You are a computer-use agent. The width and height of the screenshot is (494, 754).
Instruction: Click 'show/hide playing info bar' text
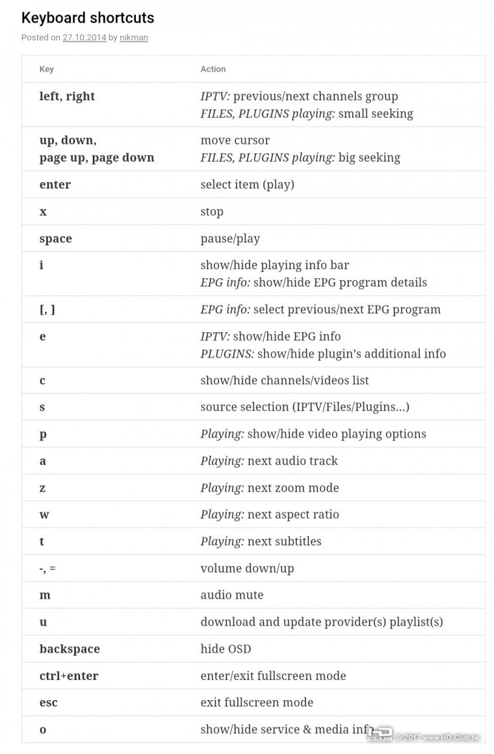tap(274, 265)
